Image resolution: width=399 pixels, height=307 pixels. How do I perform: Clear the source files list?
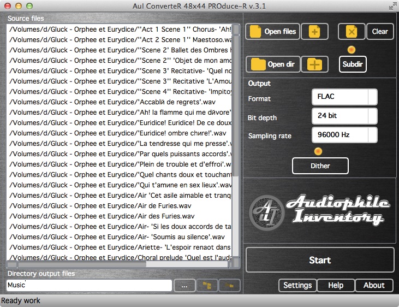coord(380,31)
